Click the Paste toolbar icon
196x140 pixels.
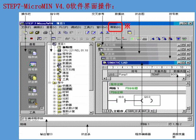coord(71,33)
